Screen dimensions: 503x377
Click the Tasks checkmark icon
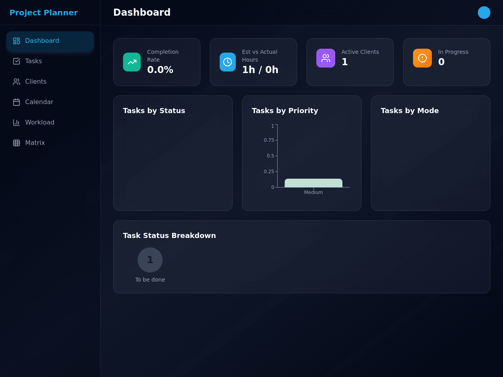(17, 61)
